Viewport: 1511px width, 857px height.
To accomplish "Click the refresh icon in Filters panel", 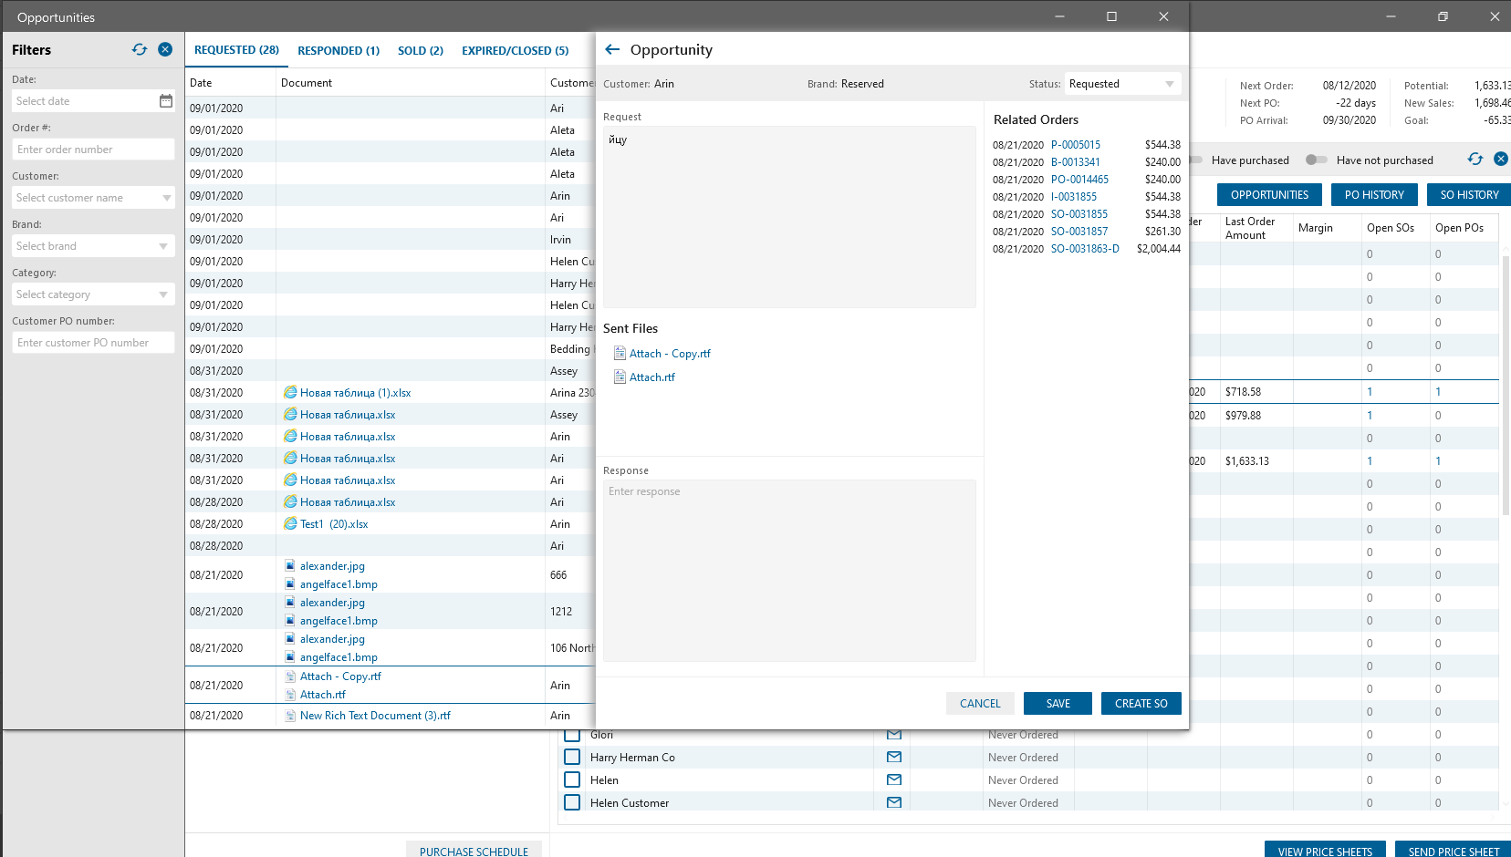I will pos(140,50).
